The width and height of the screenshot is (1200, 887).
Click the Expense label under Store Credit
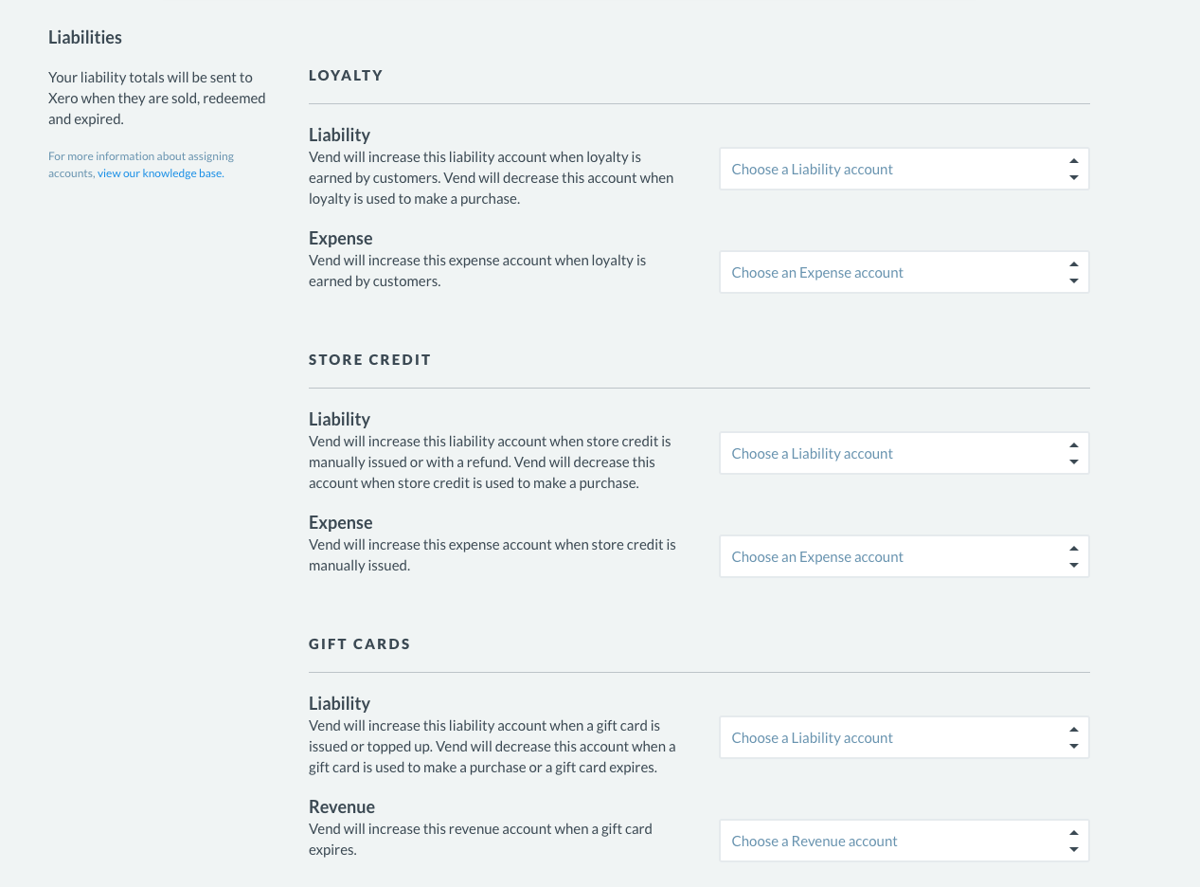pyautogui.click(x=341, y=522)
